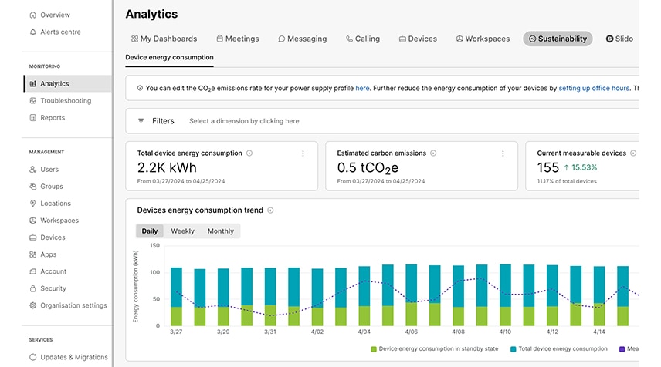Open the Alerts centre bell icon
Image resolution: width=661 pixels, height=367 pixels.
tap(33, 32)
